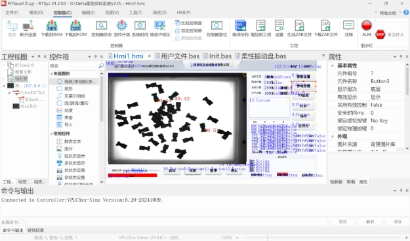Switch to the 用户文件.bas tab

(177, 56)
